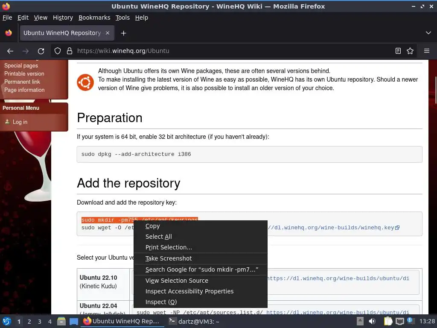Close the Ubuntu WineHQ Repository tab
This screenshot has width=437, height=328.
coord(108,33)
